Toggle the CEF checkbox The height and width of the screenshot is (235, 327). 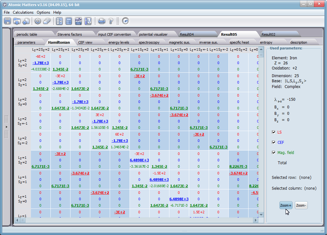pos(273,142)
